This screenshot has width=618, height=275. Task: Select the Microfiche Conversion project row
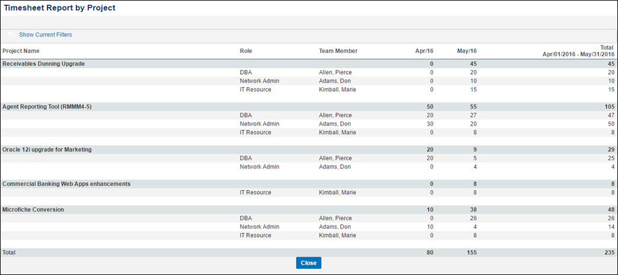pos(308,210)
